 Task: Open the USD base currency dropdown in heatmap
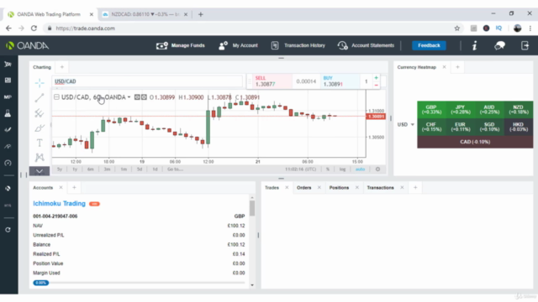point(406,125)
